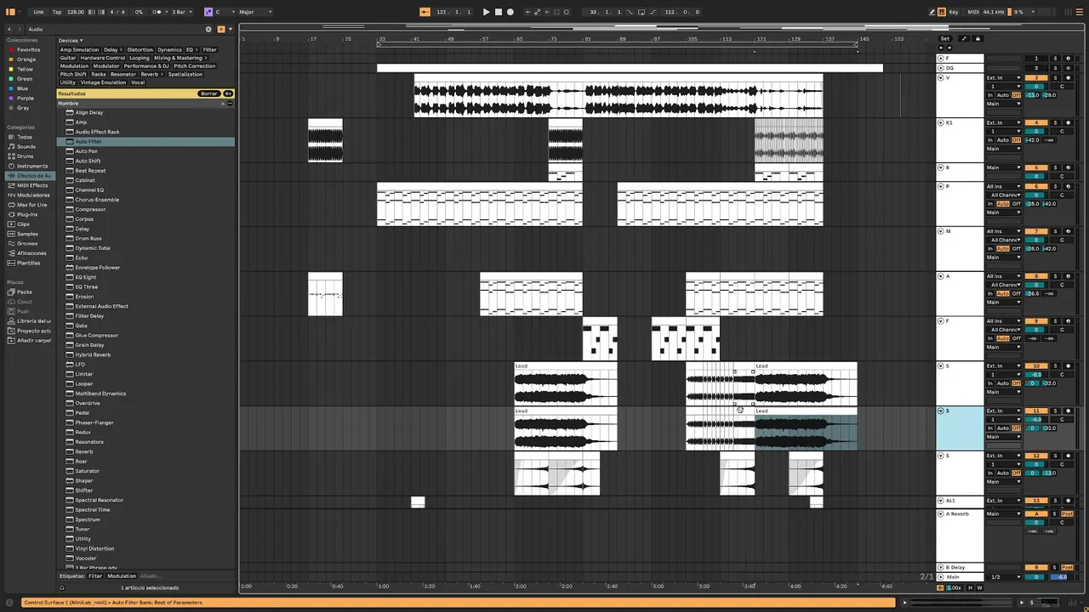Click the Play button in transport
This screenshot has height=612, width=1089.
[x=486, y=12]
